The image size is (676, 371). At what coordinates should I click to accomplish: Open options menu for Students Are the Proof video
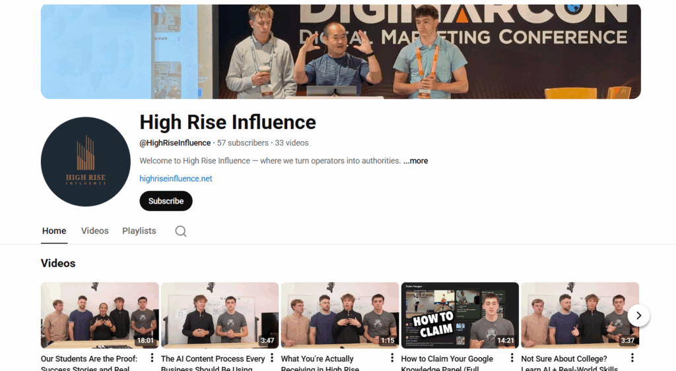[152, 358]
